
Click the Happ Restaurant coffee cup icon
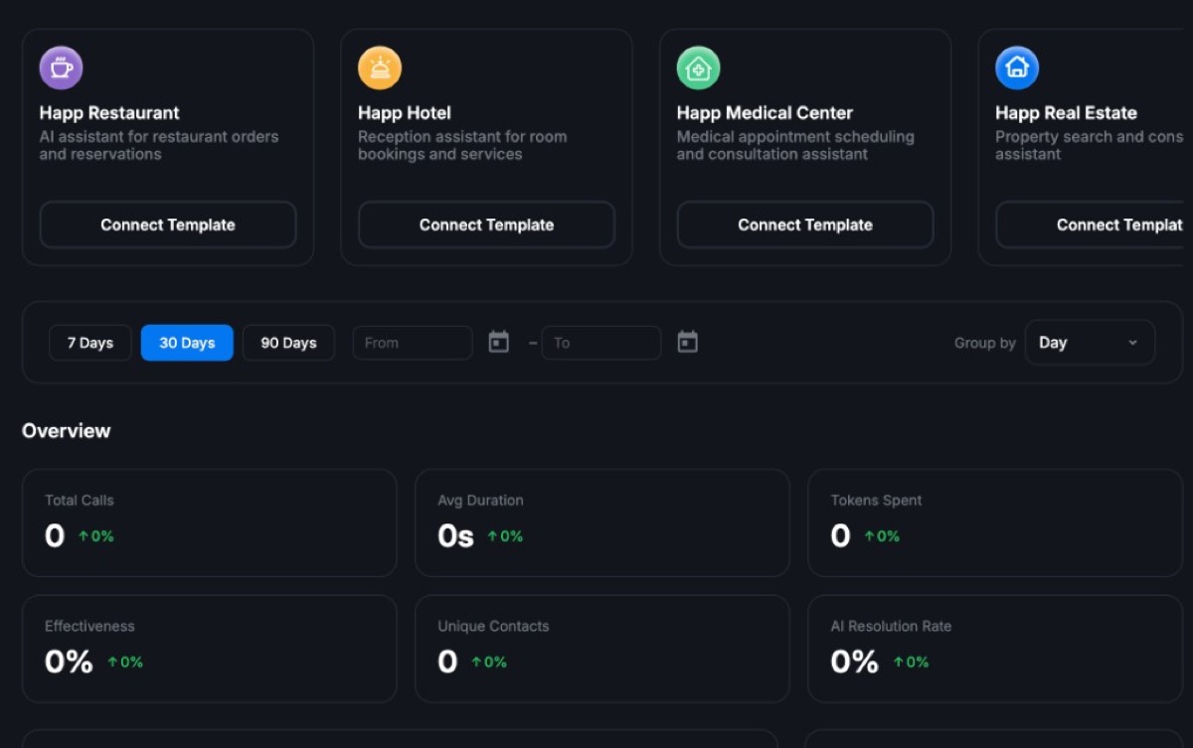click(x=61, y=69)
